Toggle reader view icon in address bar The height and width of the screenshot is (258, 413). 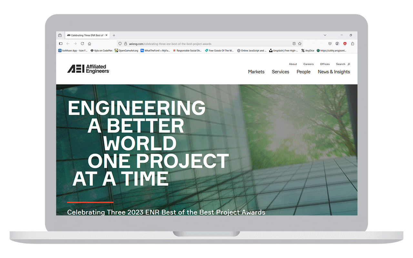(x=294, y=44)
